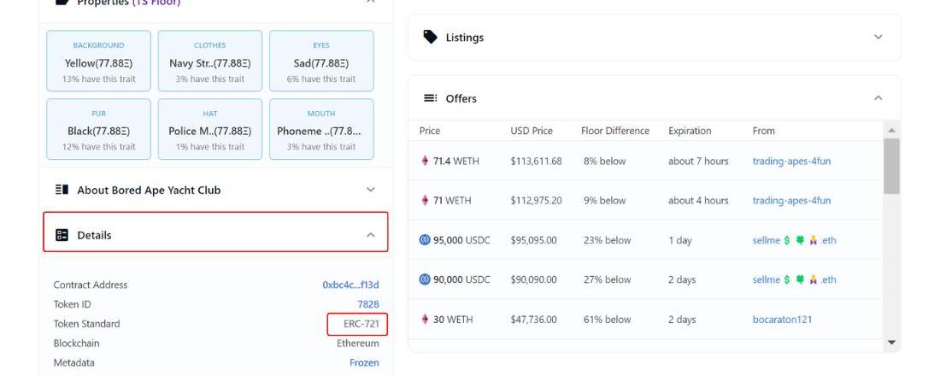This screenshot has height=376, width=940.
Task: Click USDC icon beside 90,000 USDC offer
Action: tap(425, 279)
